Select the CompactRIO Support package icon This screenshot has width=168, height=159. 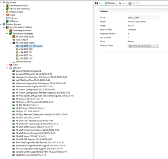click(13, 74)
